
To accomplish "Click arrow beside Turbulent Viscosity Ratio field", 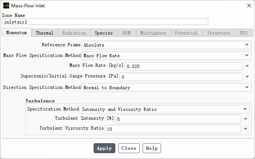I will [x=245, y=129].
